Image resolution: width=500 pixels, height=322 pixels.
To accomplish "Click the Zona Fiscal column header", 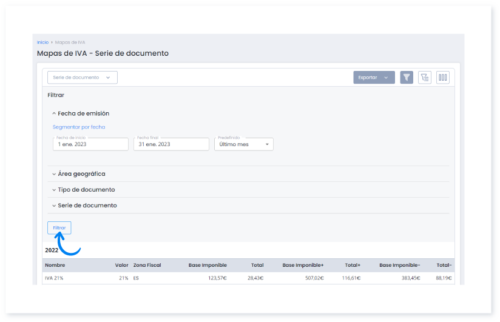I will (x=147, y=266).
